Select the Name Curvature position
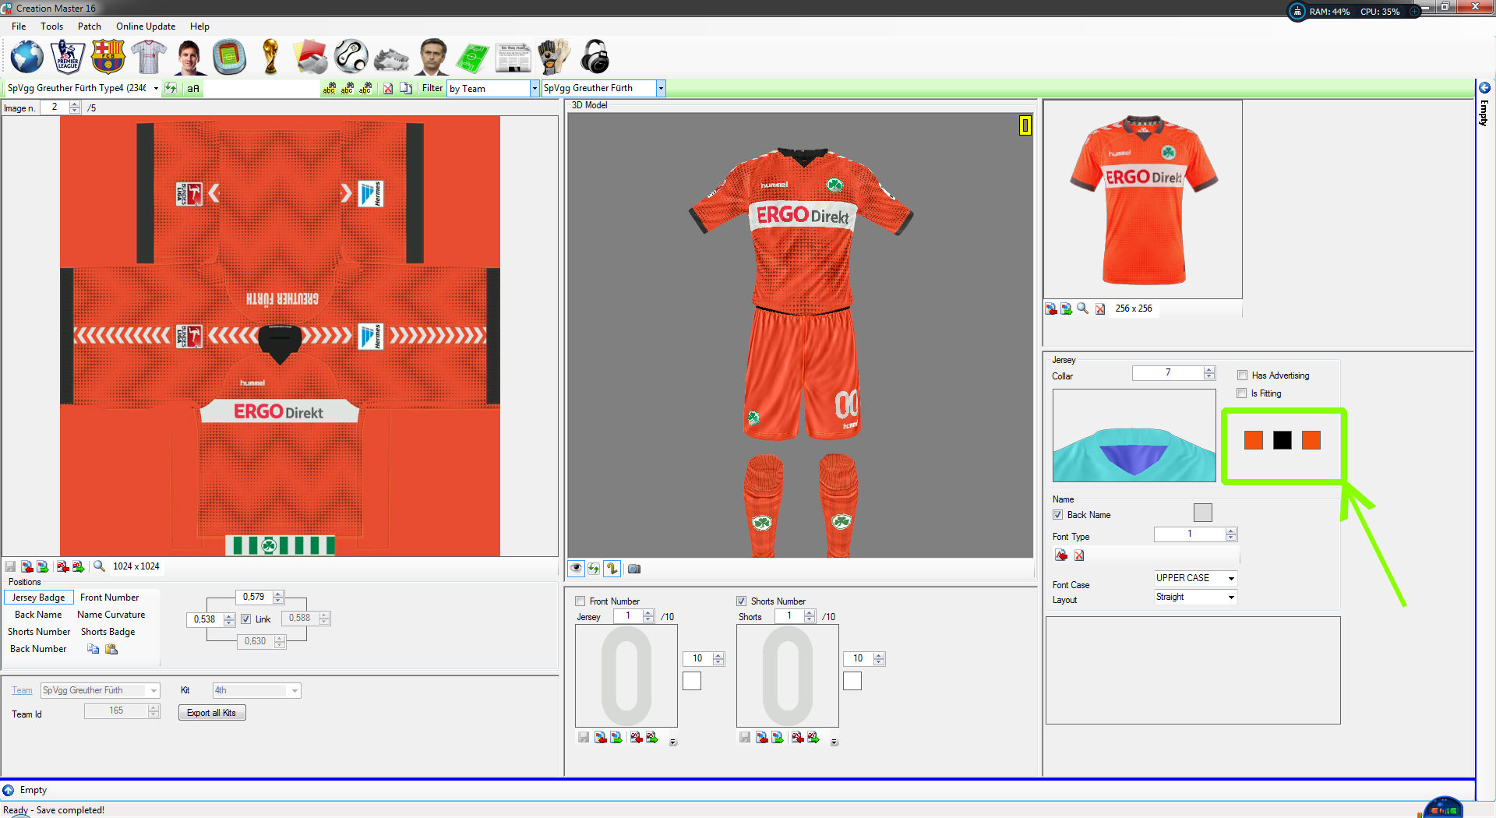This screenshot has height=818, width=1496. [111, 615]
